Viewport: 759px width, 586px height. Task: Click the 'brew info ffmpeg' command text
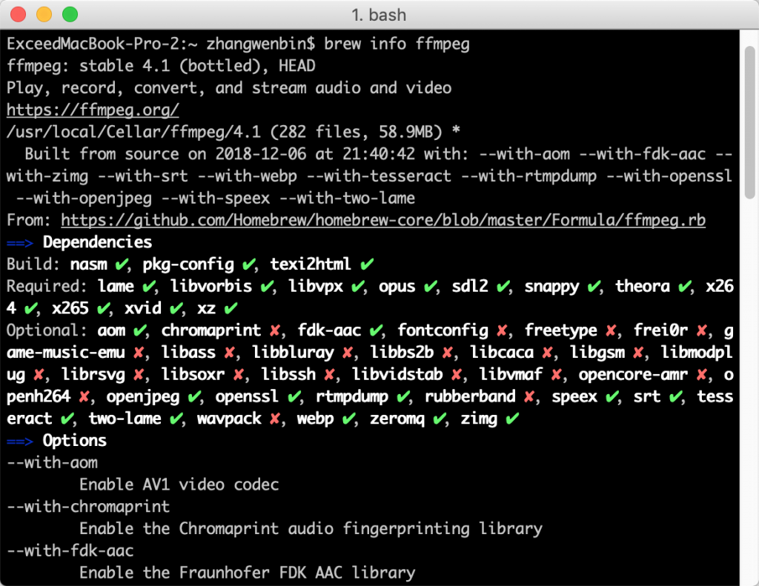point(397,44)
